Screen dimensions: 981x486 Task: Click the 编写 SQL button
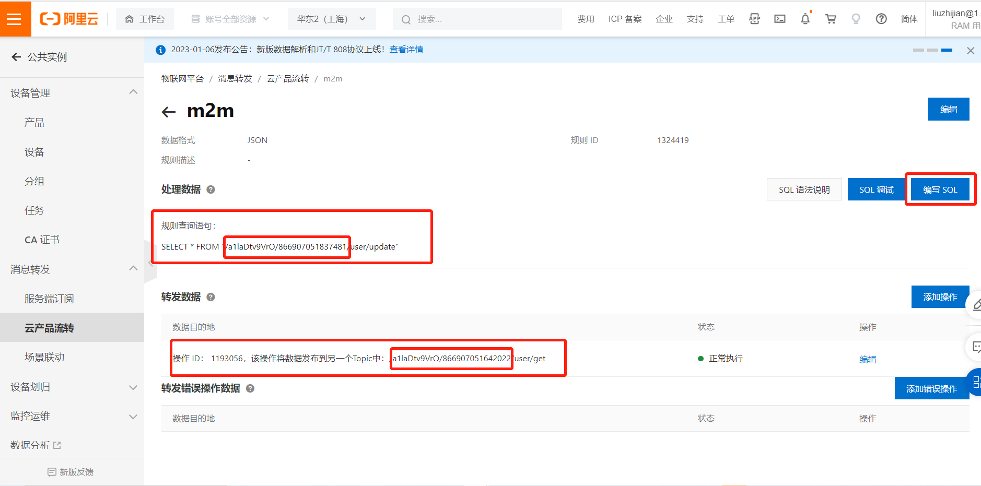click(940, 189)
